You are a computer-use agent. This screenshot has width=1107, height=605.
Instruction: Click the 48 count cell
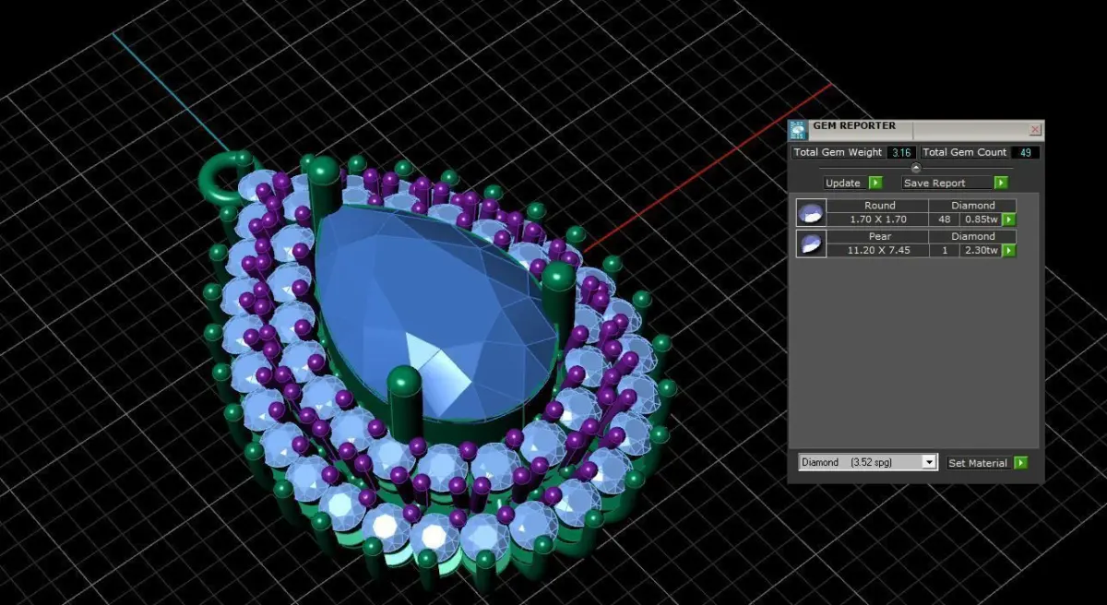click(x=944, y=219)
